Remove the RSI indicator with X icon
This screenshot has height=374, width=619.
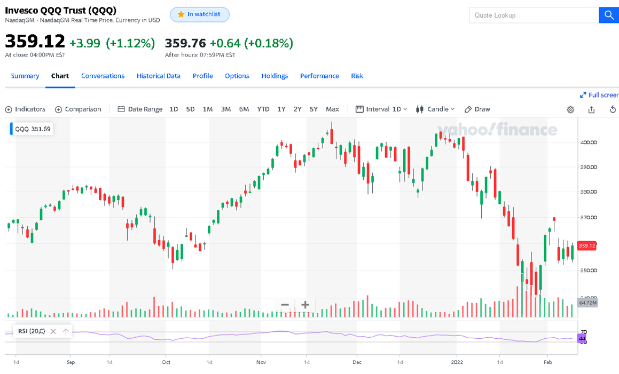(53, 331)
